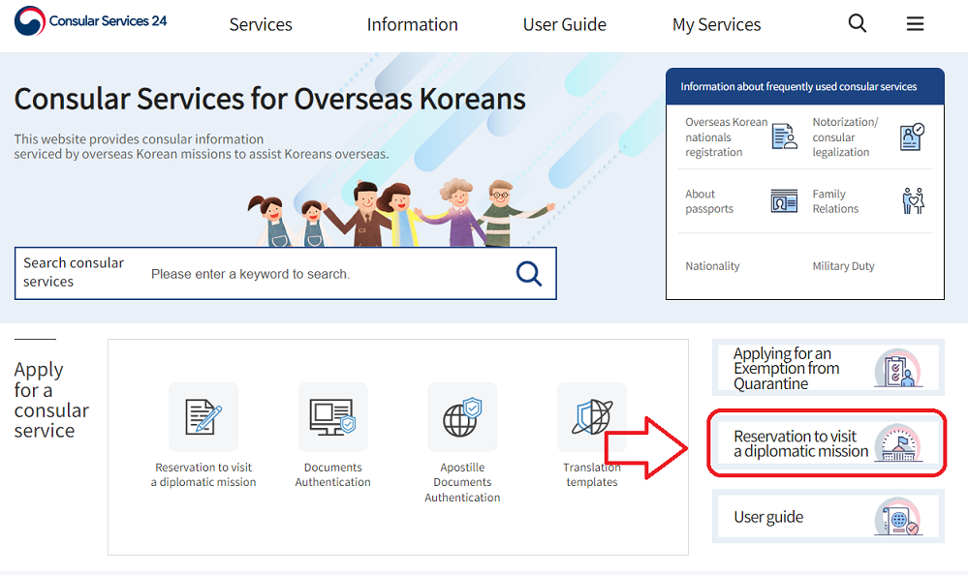Click the Family Relations icon

tap(913, 201)
